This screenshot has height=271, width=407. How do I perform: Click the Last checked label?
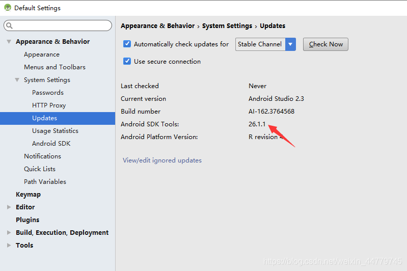tap(140, 86)
